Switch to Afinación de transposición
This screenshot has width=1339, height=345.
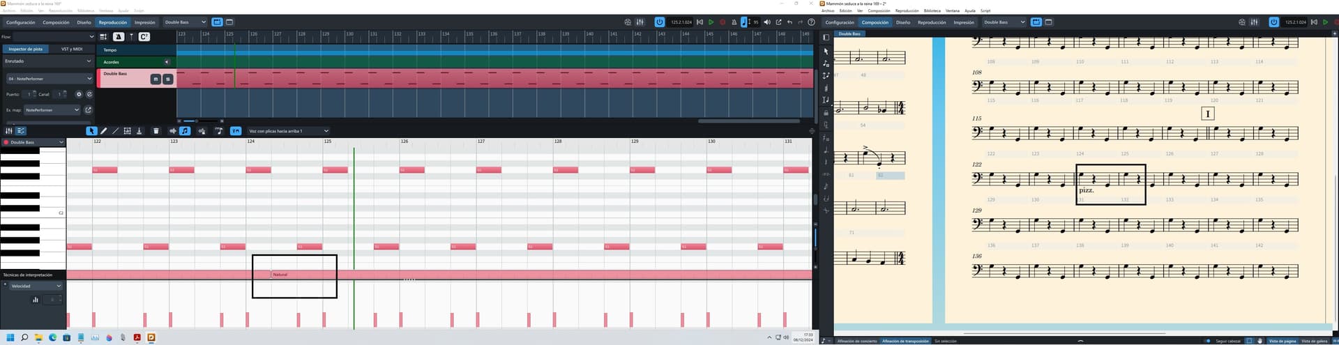tap(905, 342)
